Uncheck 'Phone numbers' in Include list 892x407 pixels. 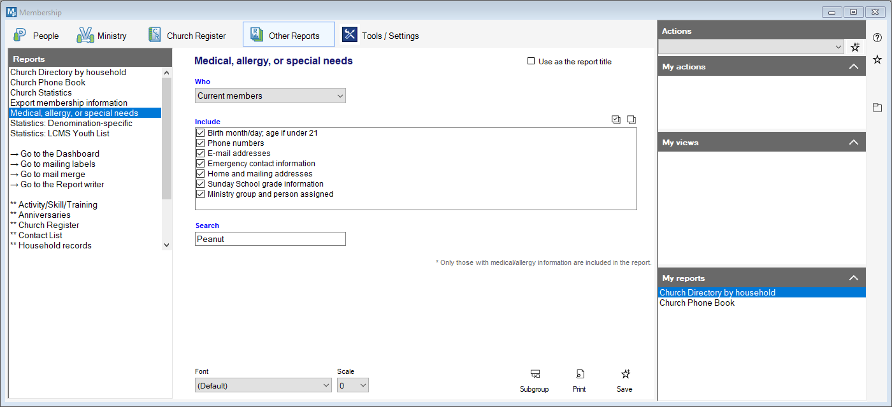[201, 143]
